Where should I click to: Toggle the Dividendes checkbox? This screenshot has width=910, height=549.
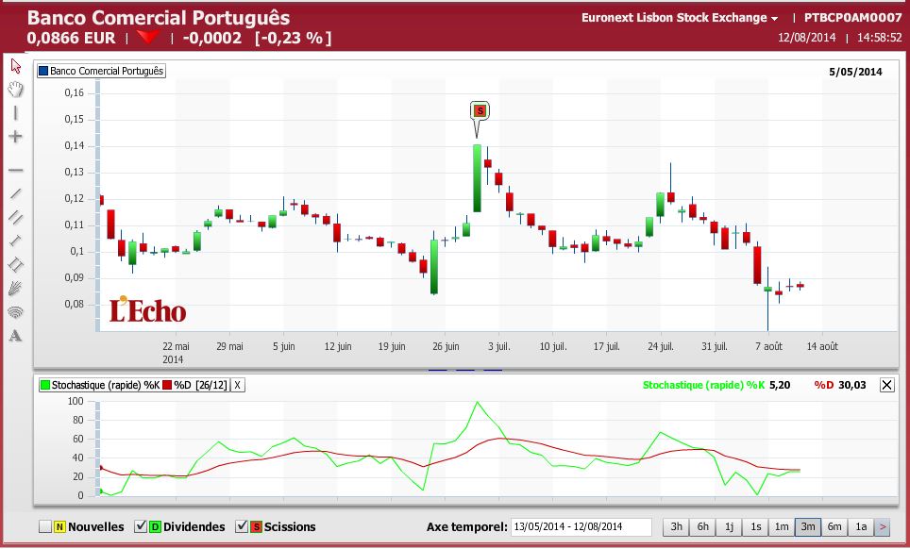tap(141, 526)
